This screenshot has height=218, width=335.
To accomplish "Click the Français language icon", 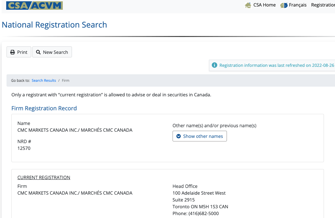I will click(x=284, y=5).
